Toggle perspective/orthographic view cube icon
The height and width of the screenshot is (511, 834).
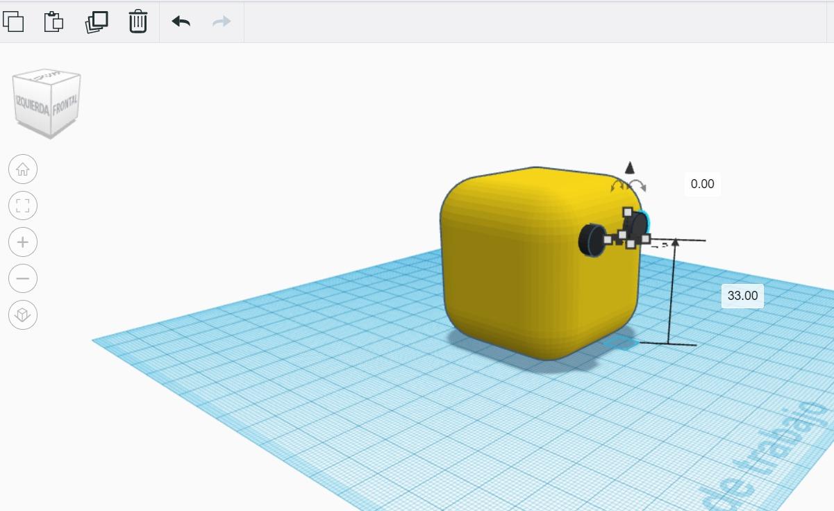(23, 315)
